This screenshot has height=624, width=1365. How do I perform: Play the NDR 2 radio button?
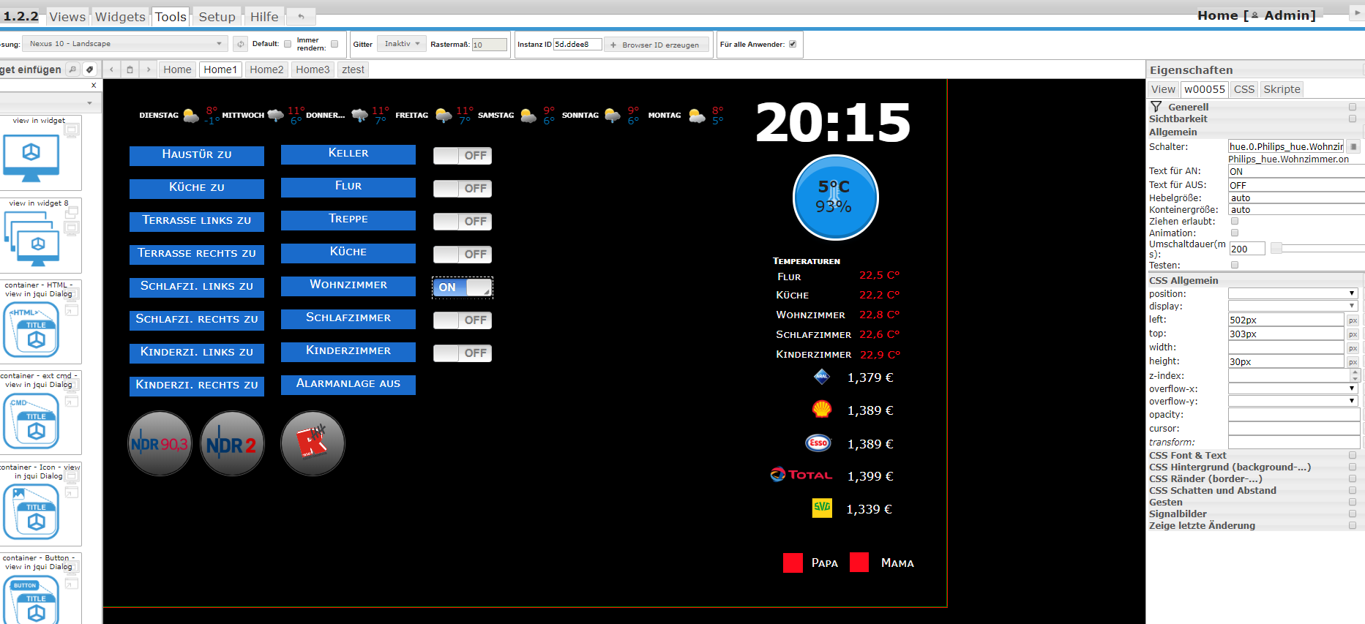click(232, 443)
